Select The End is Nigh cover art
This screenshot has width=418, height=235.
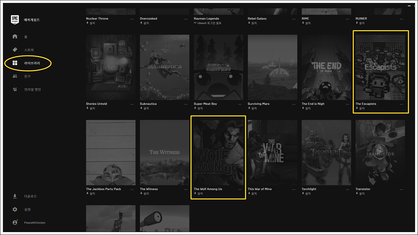[326, 67]
